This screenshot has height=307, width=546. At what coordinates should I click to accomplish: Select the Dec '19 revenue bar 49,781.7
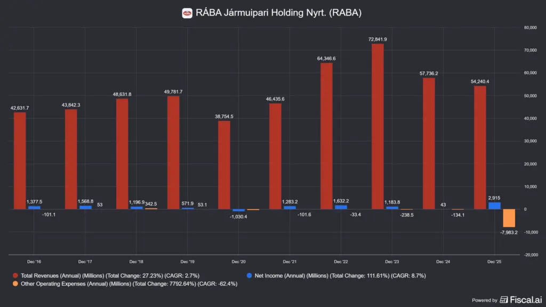coord(173,152)
